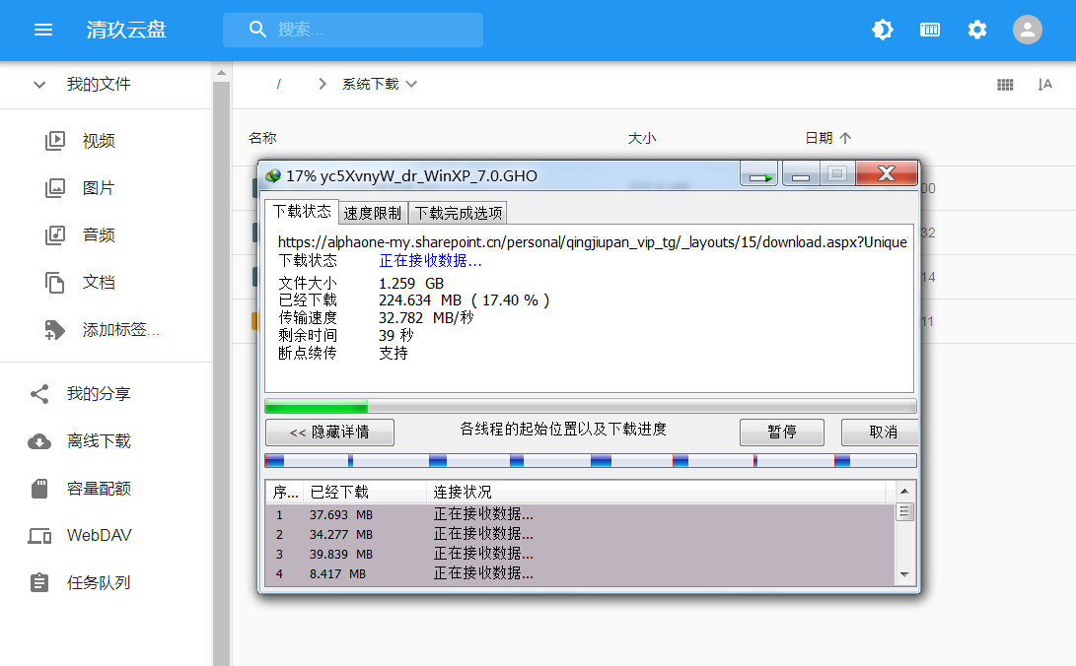Click the 清玖云盘 site title
Screen dimensions: 1076x666
tap(126, 30)
